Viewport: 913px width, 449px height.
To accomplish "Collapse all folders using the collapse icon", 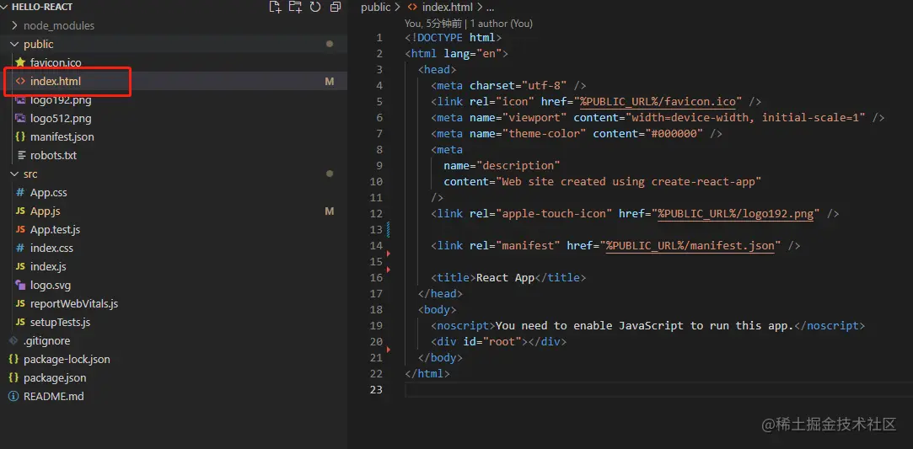I will pyautogui.click(x=336, y=7).
